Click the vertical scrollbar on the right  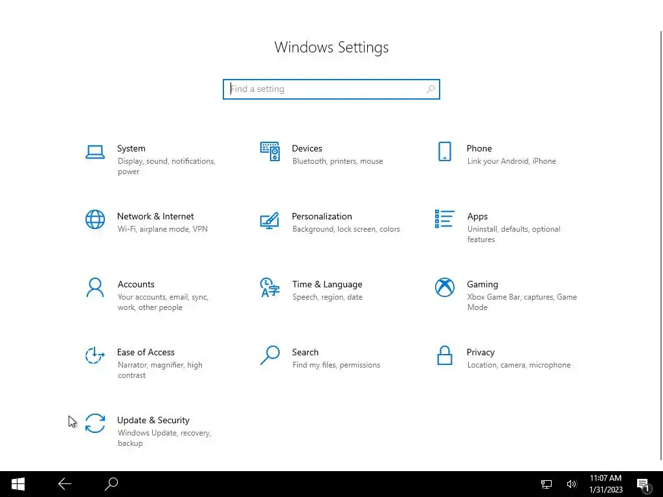tap(661, 245)
